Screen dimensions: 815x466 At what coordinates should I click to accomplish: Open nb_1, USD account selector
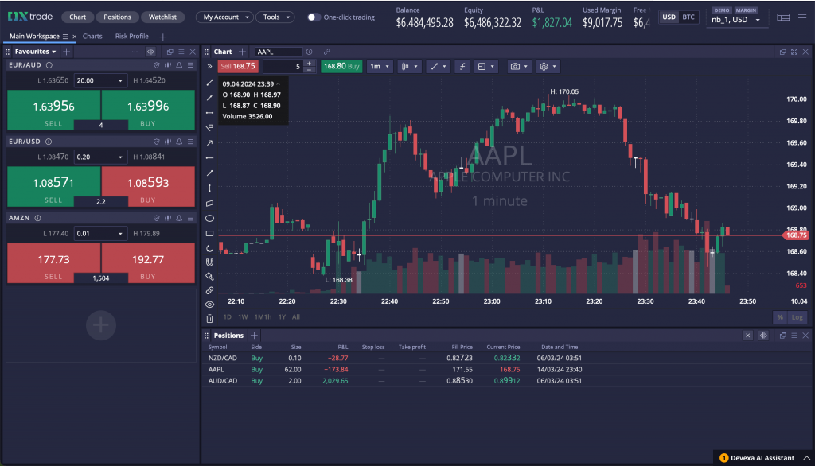735,20
